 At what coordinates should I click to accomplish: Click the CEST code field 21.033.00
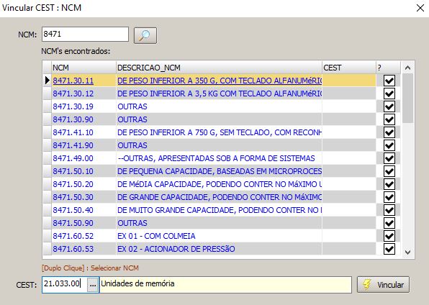tap(65, 285)
